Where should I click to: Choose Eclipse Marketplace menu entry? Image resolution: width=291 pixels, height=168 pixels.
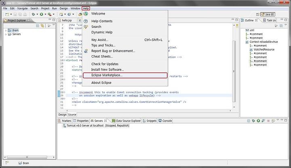click(125, 75)
